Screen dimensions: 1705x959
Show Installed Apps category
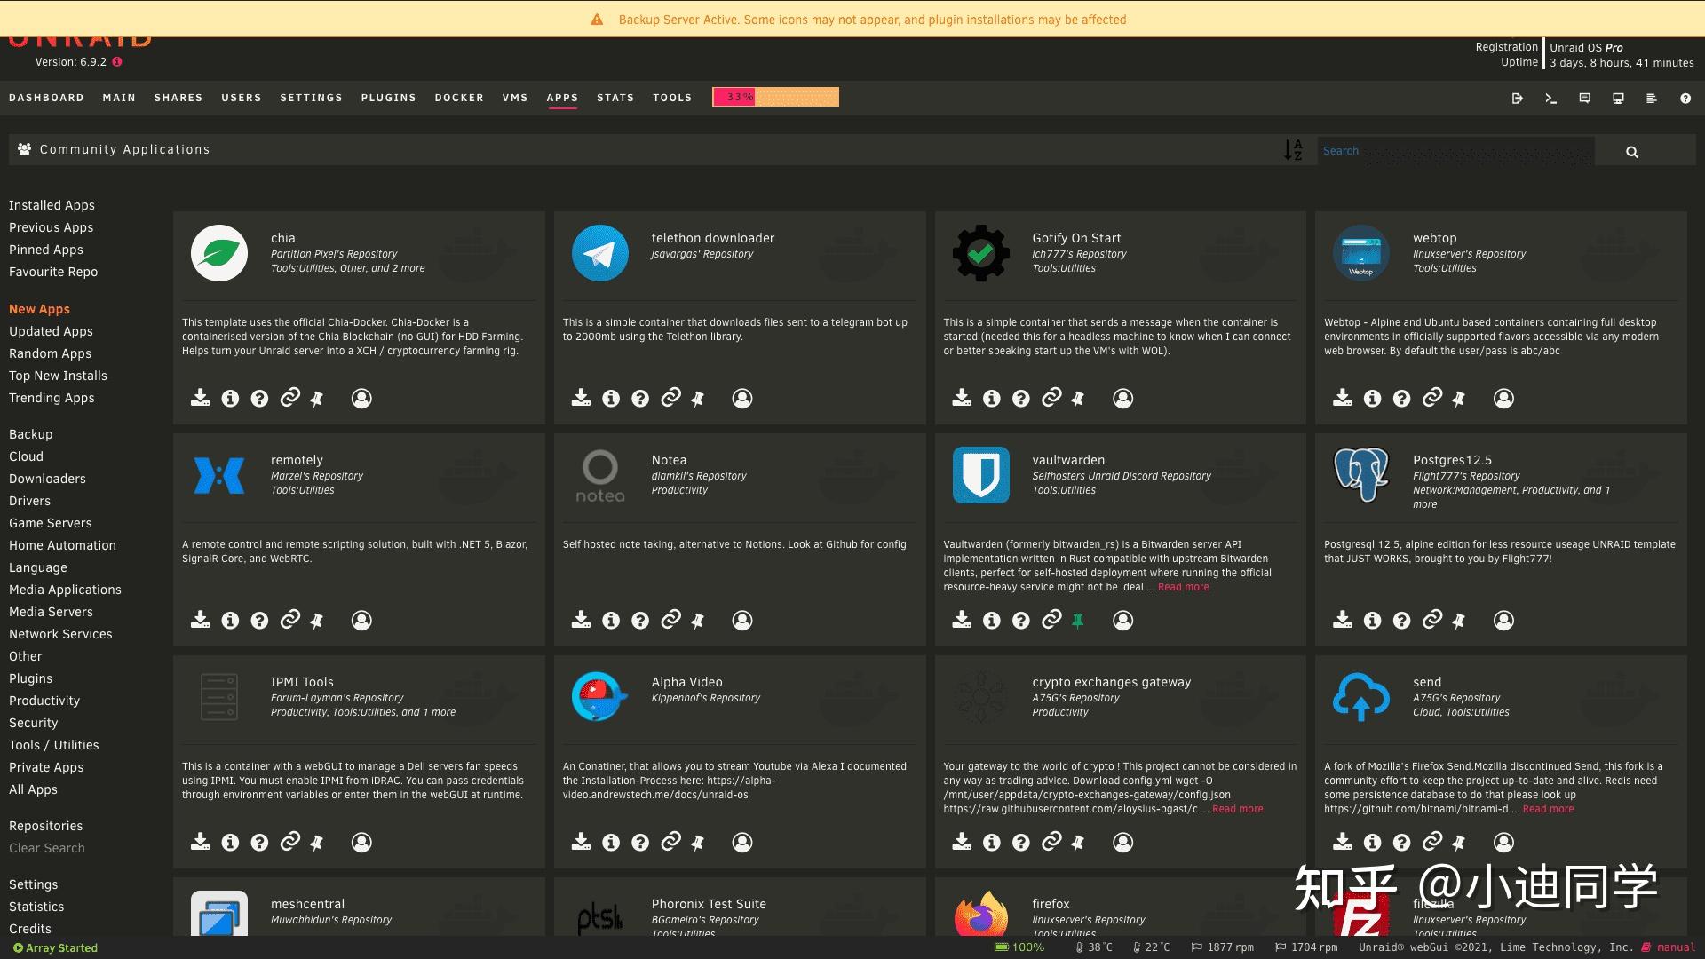click(x=52, y=205)
